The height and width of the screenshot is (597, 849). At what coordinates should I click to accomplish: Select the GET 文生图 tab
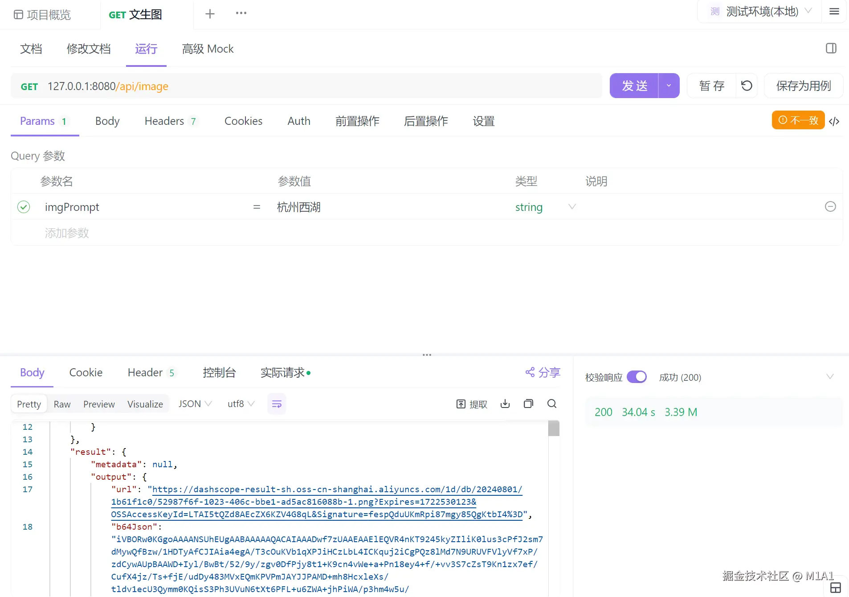point(135,15)
